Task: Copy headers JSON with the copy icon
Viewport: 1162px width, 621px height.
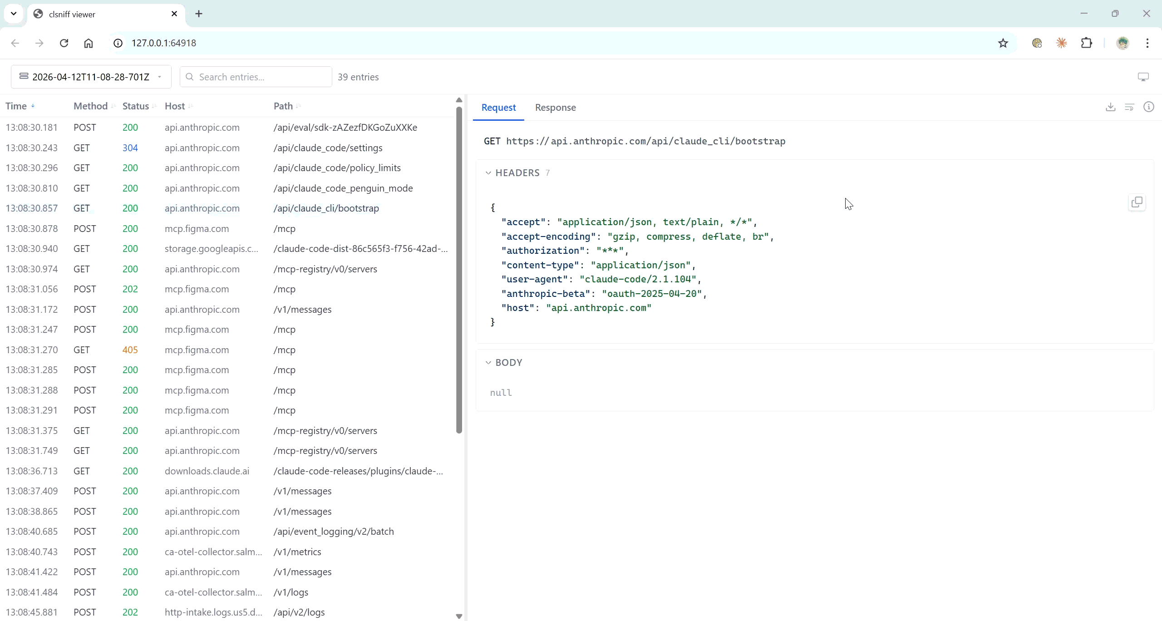Action: [x=1137, y=202]
